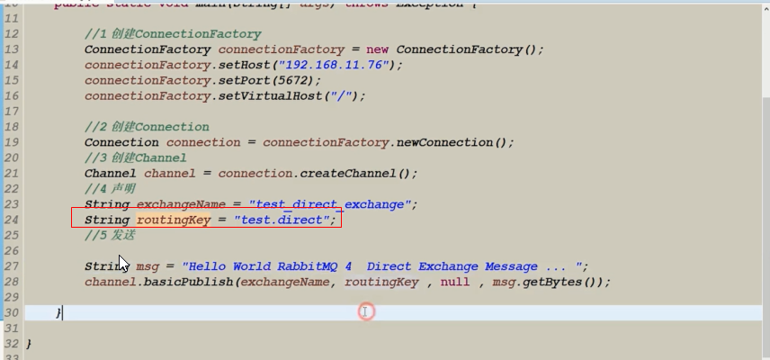Click line number 13 in the gutter
Image resolution: width=770 pixels, height=360 pixels.
coord(11,49)
